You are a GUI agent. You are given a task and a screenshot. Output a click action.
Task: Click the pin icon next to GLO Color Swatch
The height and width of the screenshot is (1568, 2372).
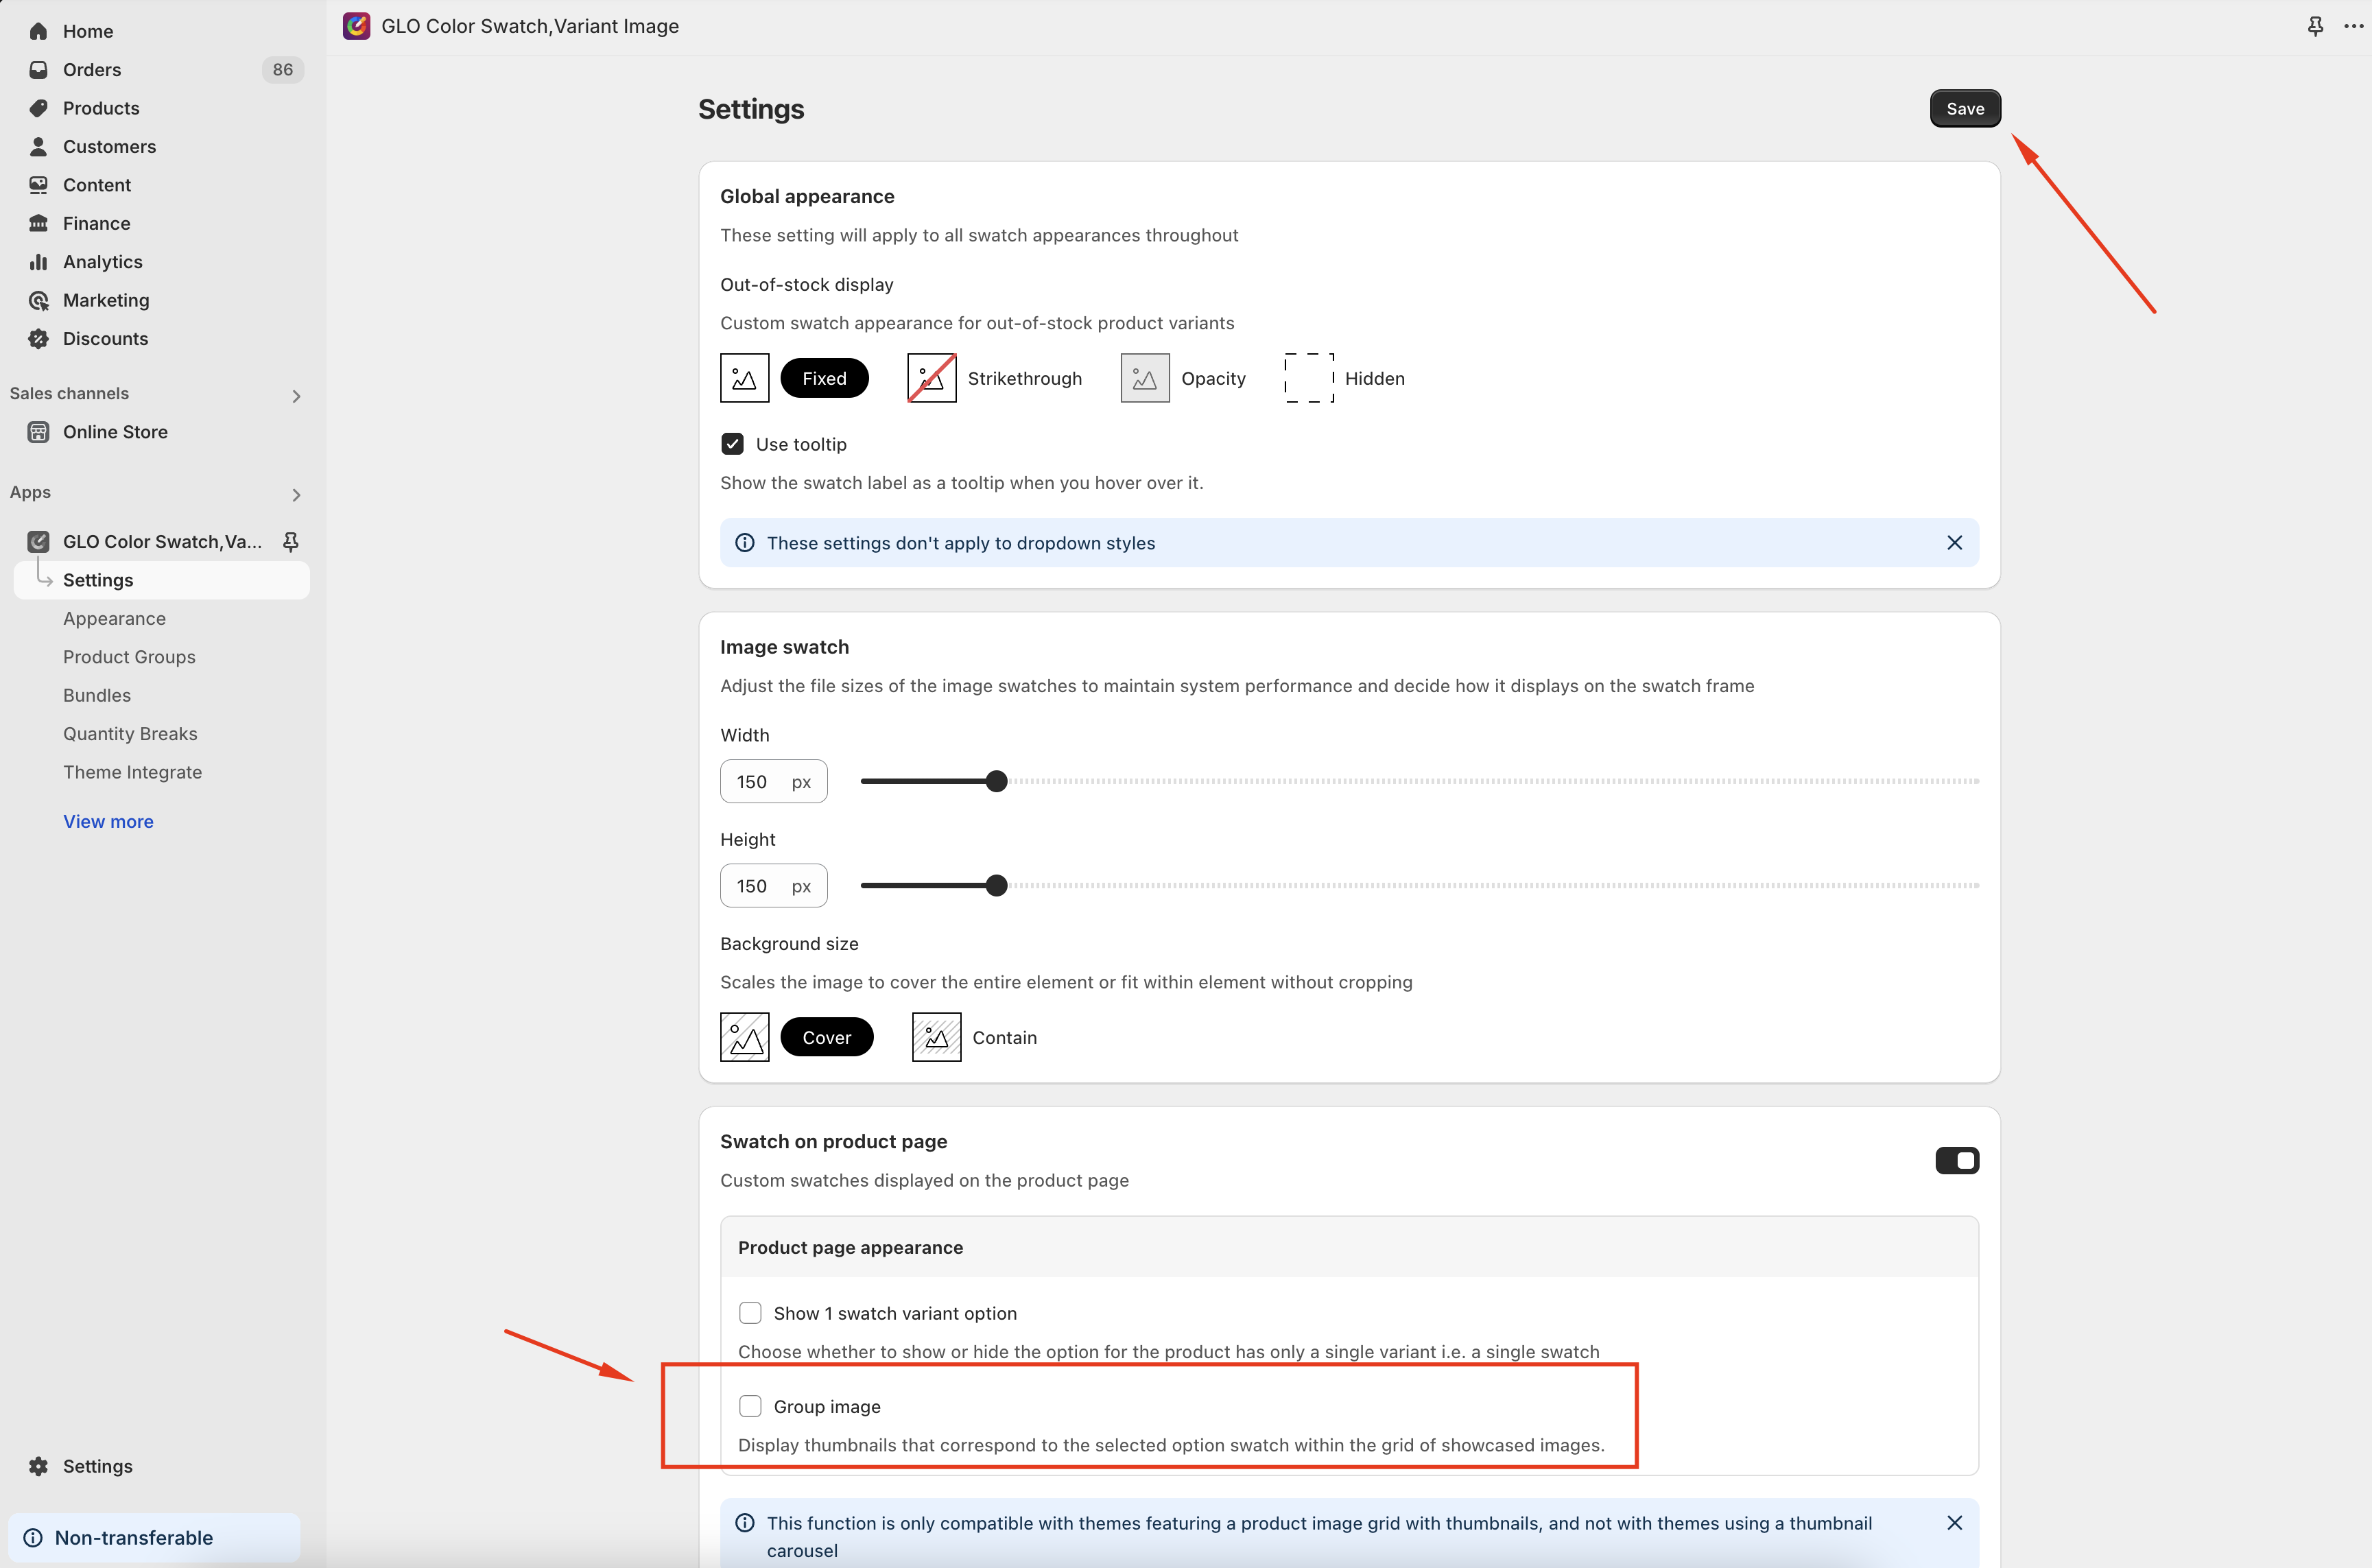291,542
